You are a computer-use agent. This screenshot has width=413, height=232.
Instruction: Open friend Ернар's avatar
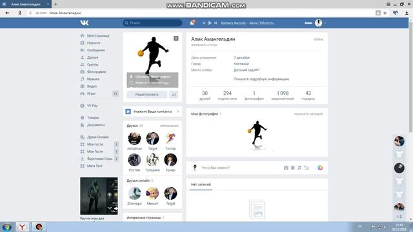170,160
